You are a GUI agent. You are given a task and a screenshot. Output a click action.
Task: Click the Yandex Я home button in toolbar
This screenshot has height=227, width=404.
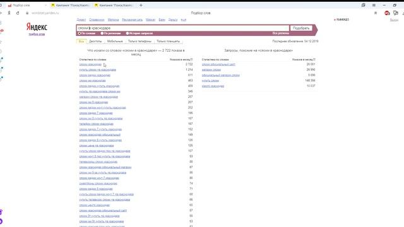click(x=9, y=13)
